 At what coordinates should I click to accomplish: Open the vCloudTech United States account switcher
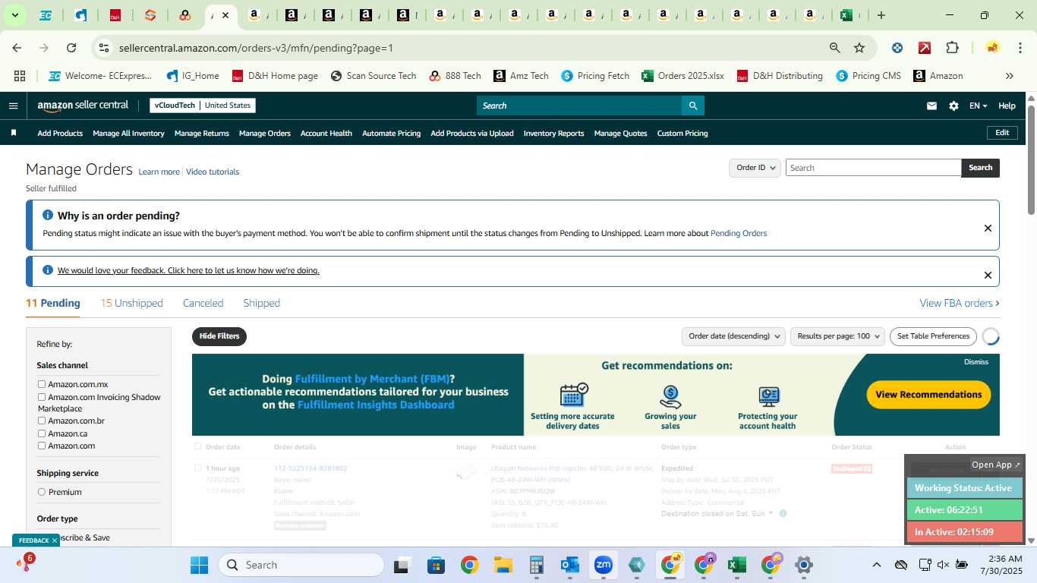click(203, 106)
